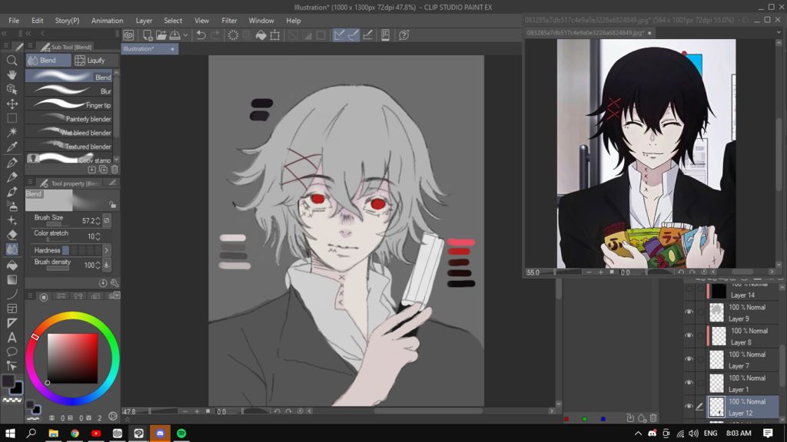Image resolution: width=787 pixels, height=442 pixels.
Task: Select the Eyedropper tool
Action: [x=12, y=147]
